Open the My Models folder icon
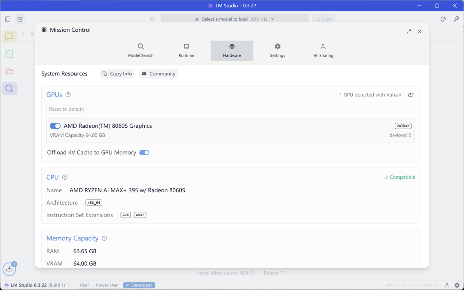This screenshot has width=464, height=290. pyautogui.click(x=9, y=71)
